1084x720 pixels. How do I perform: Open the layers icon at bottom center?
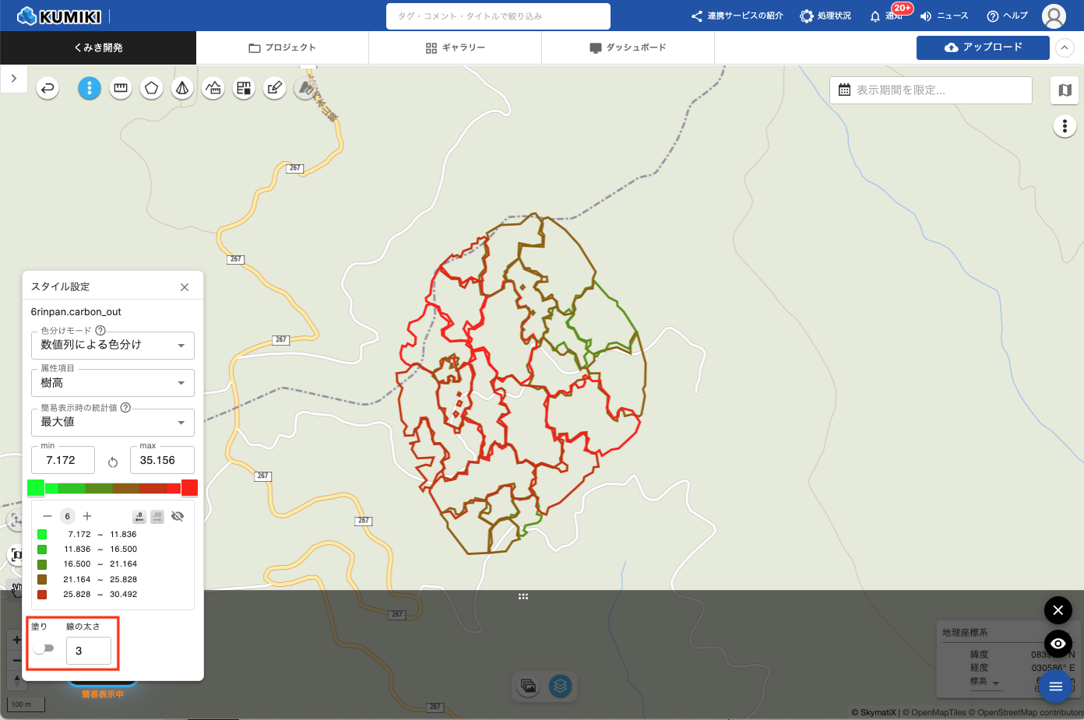560,686
